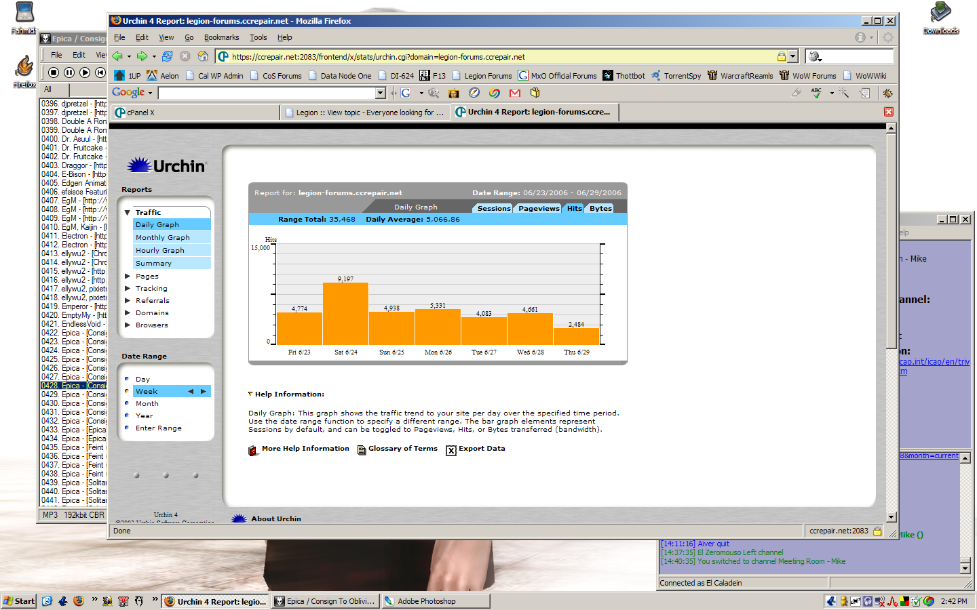Click the More Help Information book icon
This screenshot has width=977, height=610.
[253, 450]
